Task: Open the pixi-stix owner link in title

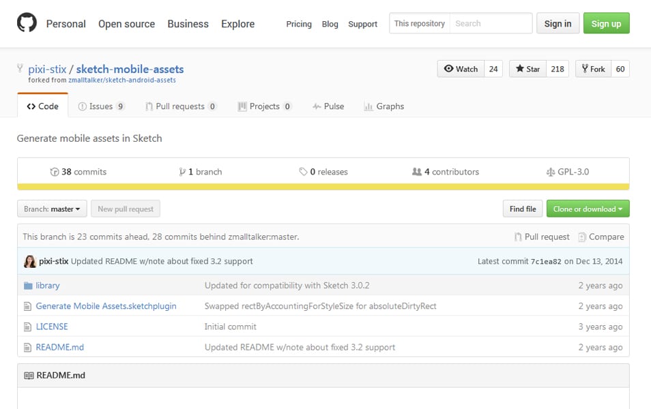Action: [47, 69]
